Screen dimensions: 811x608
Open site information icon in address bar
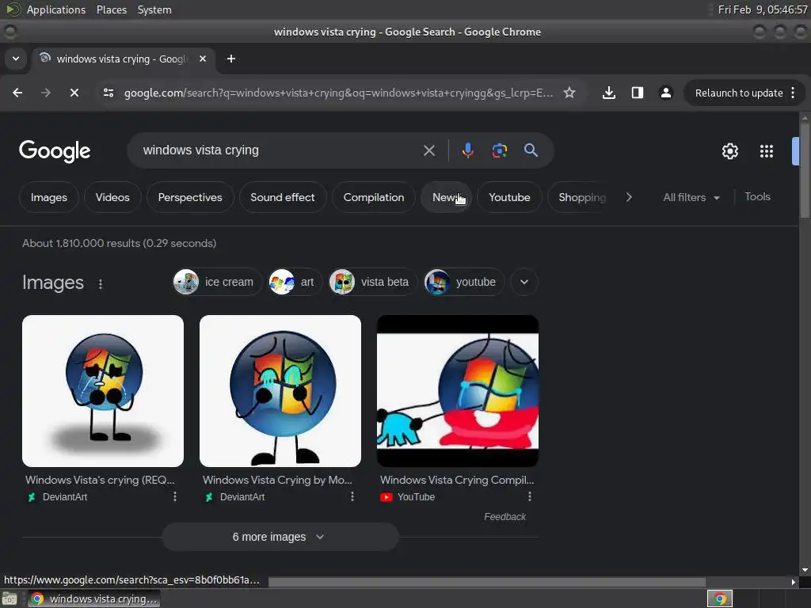click(109, 93)
